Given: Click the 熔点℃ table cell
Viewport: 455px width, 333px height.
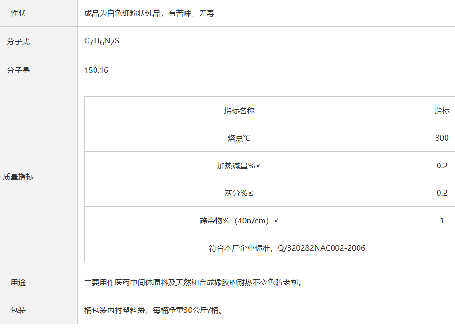Looking at the screenshot, I should pos(239,138).
